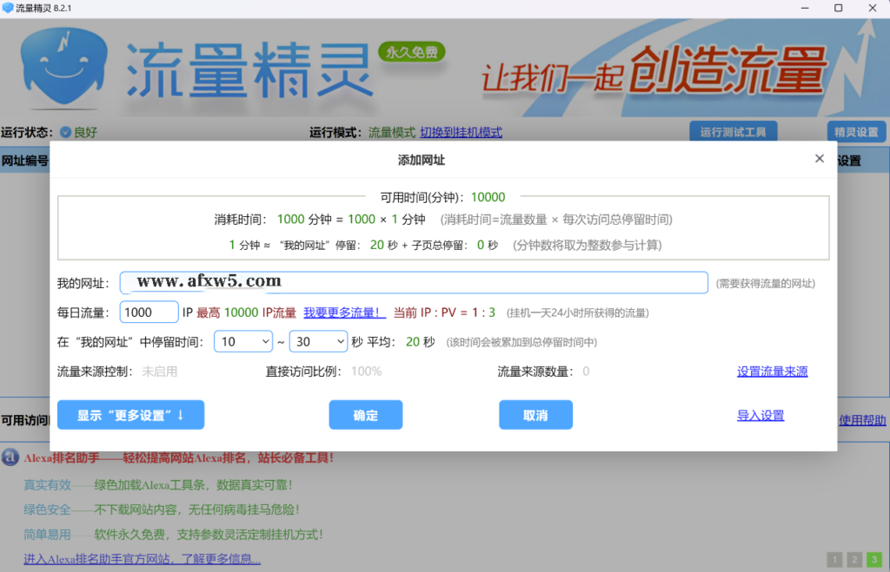Click the Alexa 排名助手 circle icon
This screenshot has height=572, width=890.
click(9, 458)
